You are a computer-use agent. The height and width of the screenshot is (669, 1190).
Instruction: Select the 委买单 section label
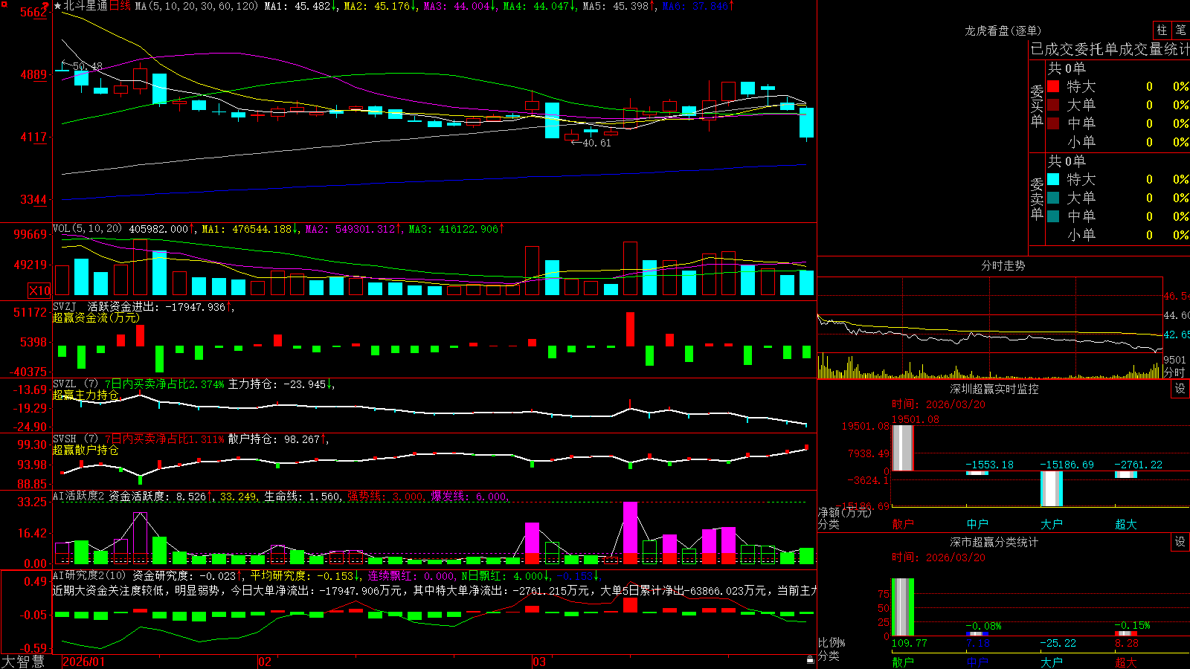[x=1037, y=106]
